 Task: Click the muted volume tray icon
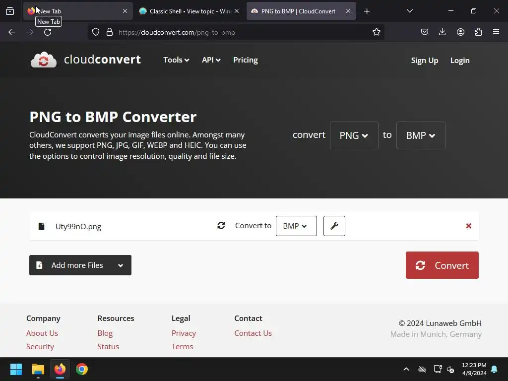click(450, 369)
